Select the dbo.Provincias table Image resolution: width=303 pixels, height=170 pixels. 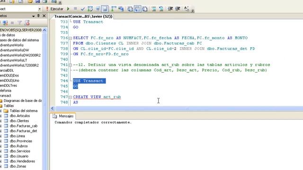click(x=21, y=141)
